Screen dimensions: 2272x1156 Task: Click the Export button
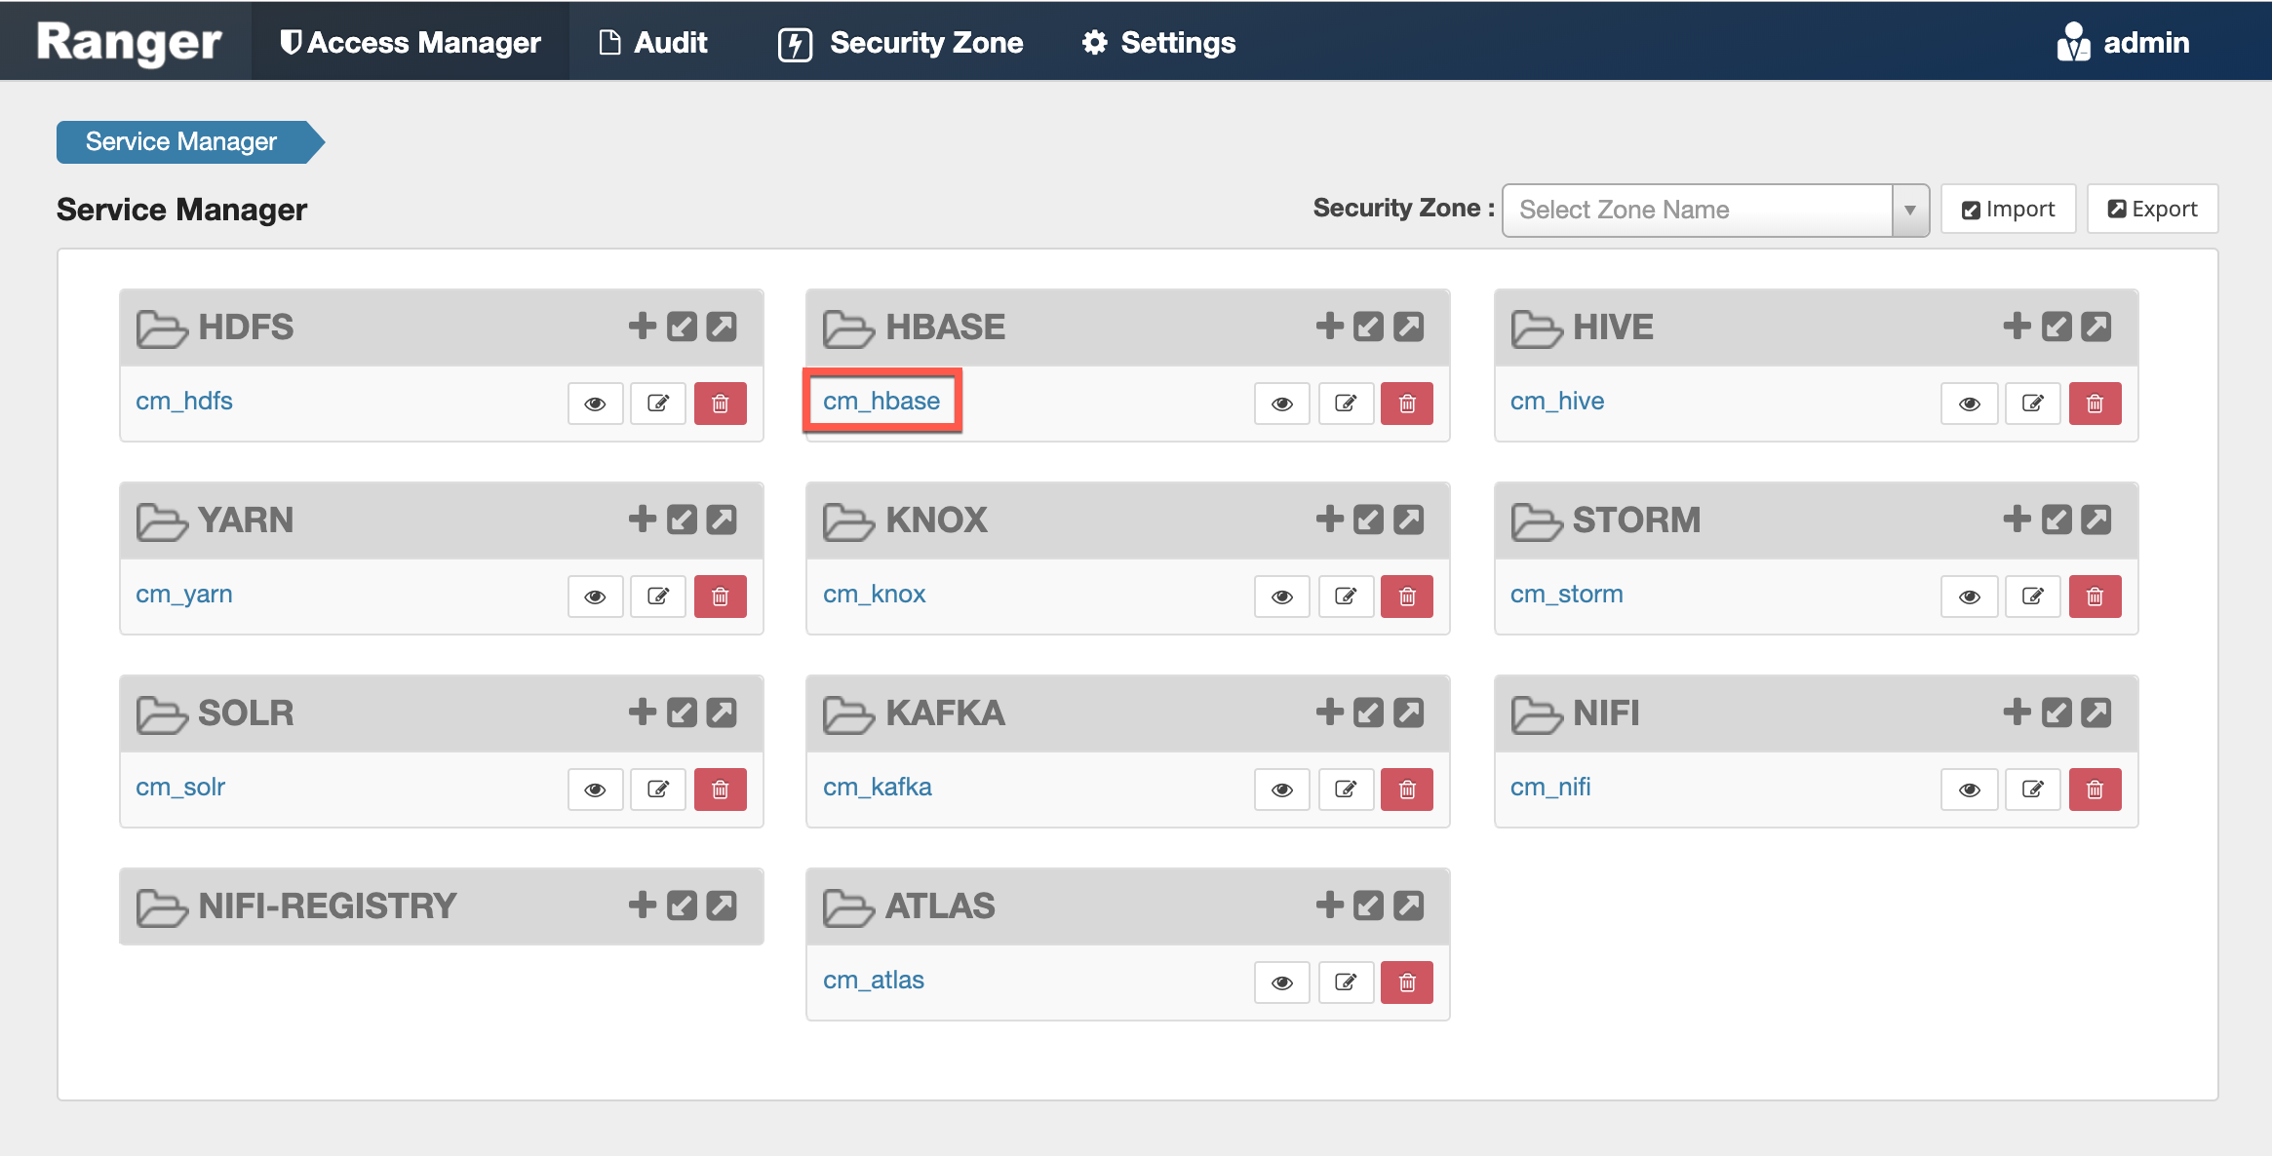(x=2152, y=209)
